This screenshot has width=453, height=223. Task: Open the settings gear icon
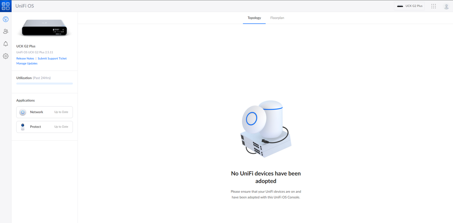[6, 56]
